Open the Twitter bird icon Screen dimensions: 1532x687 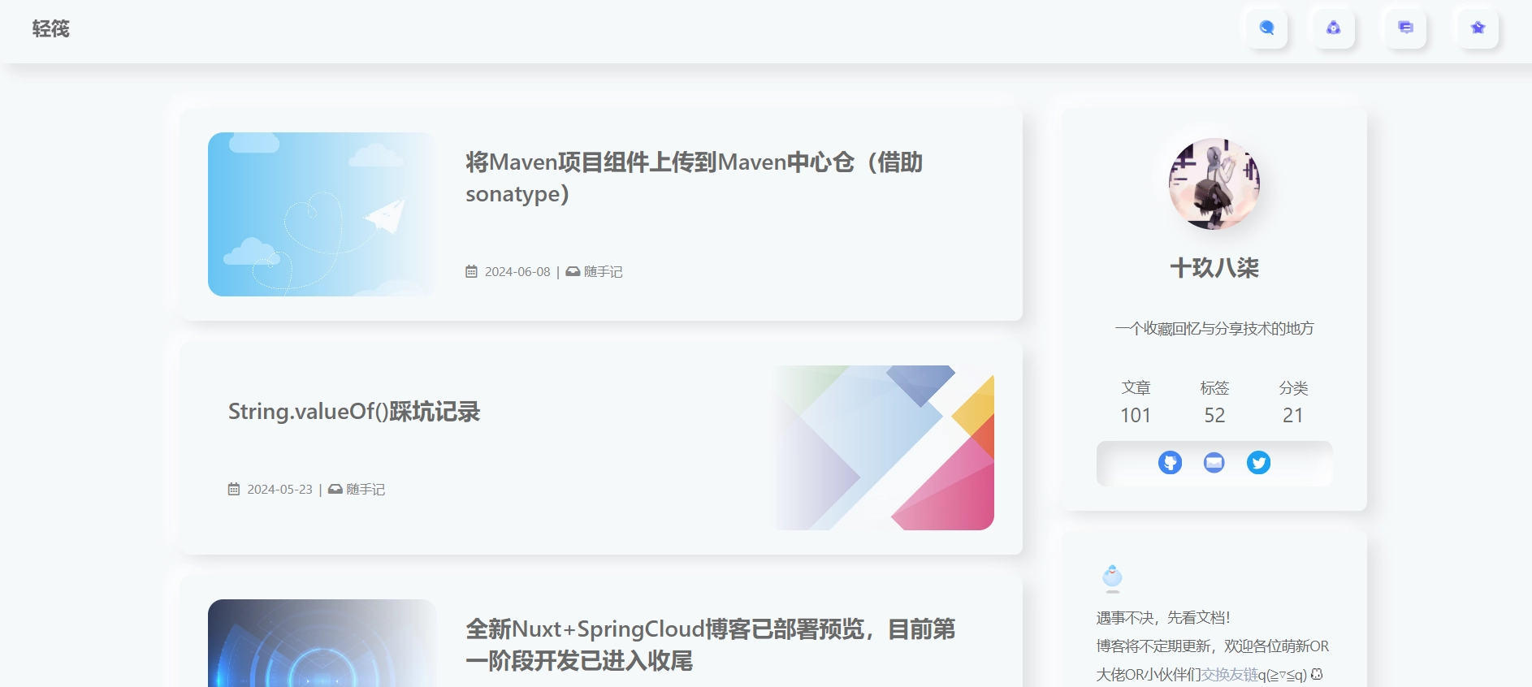coord(1258,463)
